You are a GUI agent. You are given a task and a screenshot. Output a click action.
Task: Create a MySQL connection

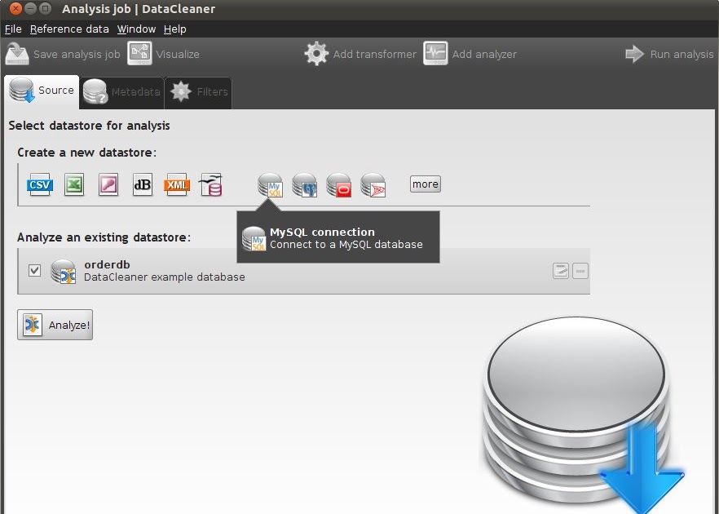pyautogui.click(x=270, y=184)
